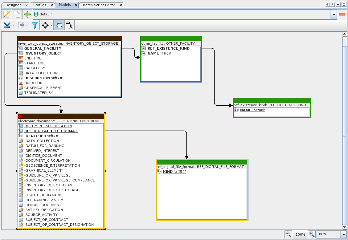The image size is (348, 240).
Task: Click the zoom percentage input field
Action: [329, 234]
